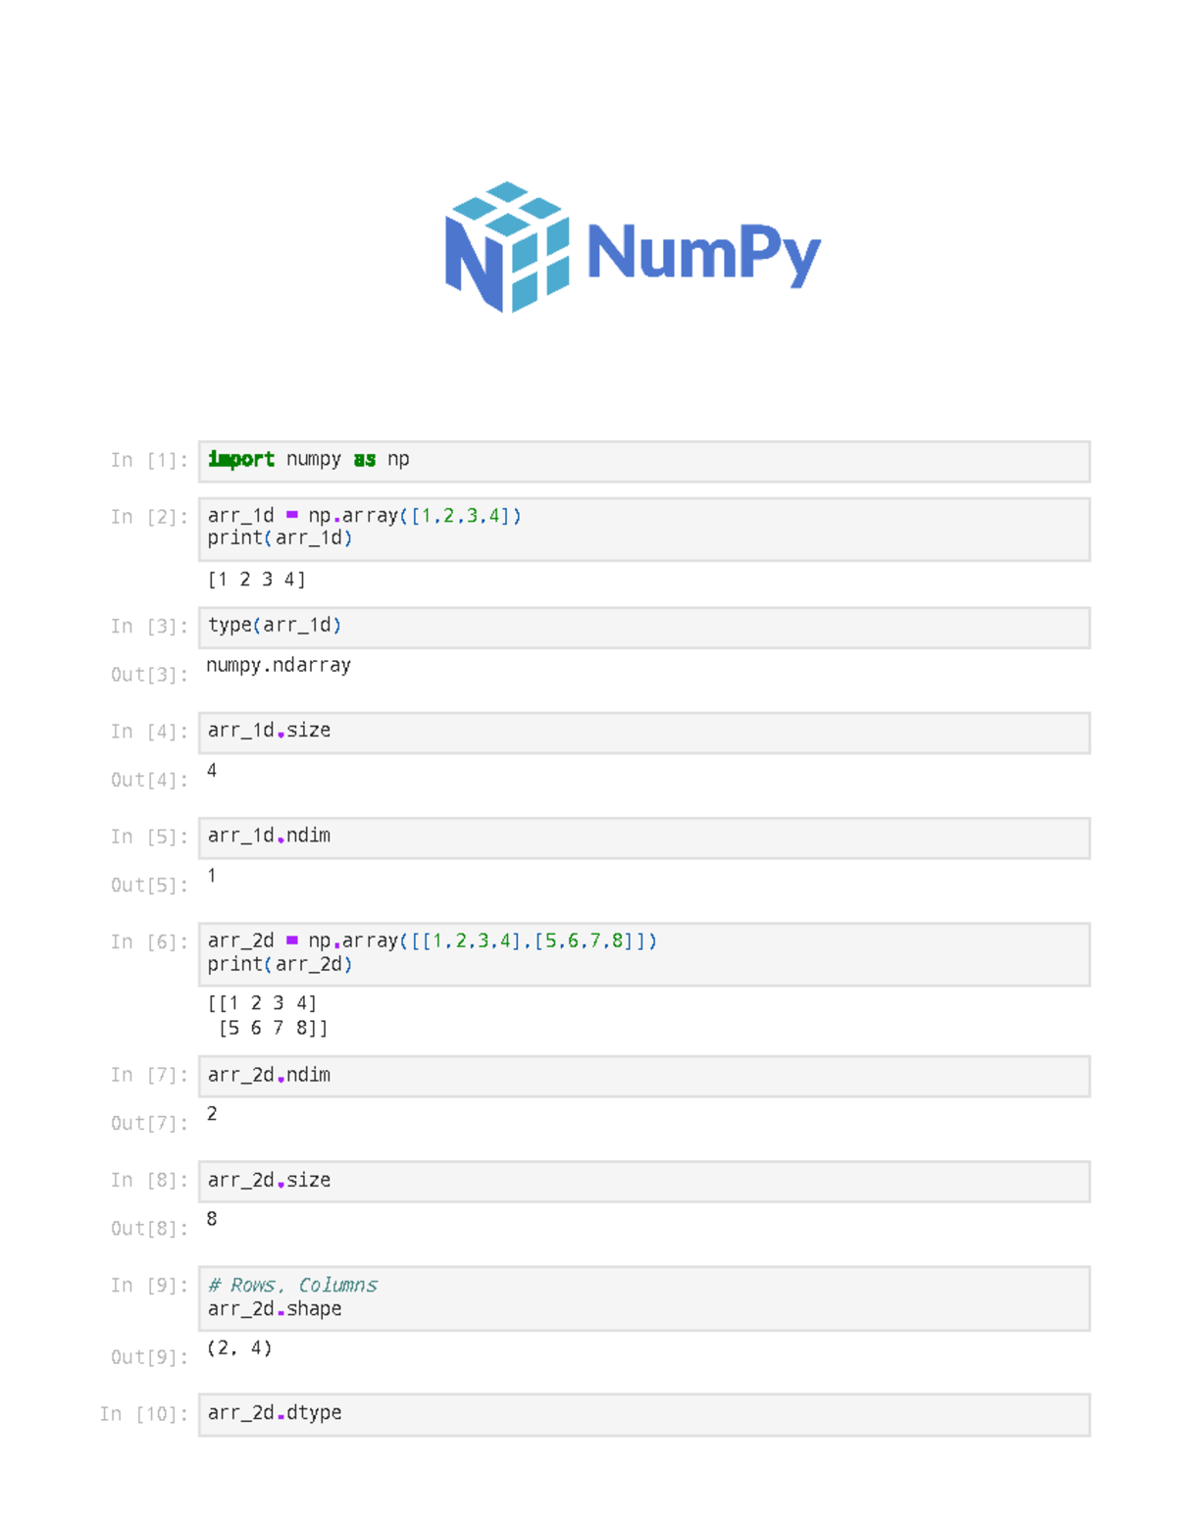Click the output [1 2 3 4]
The width and height of the screenshot is (1177, 1523).
point(256,580)
